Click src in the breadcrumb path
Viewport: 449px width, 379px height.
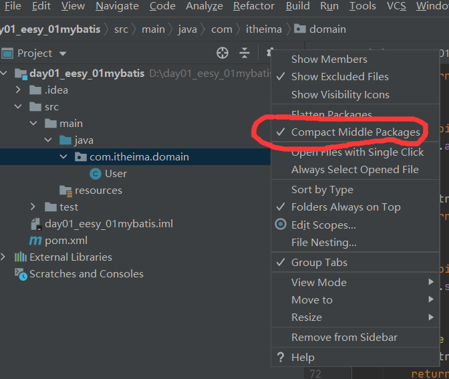[121, 29]
